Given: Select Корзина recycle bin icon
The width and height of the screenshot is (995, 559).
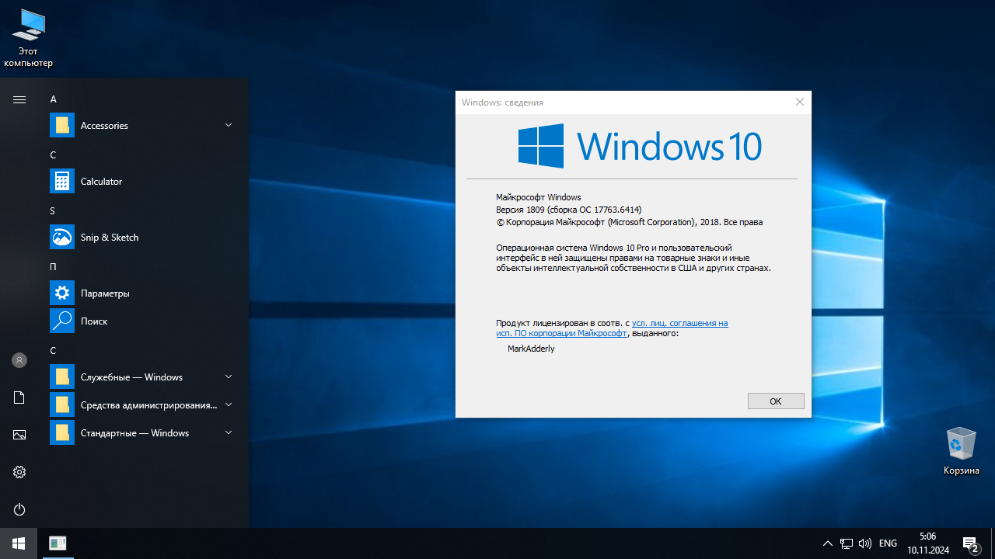Looking at the screenshot, I should coord(962,450).
